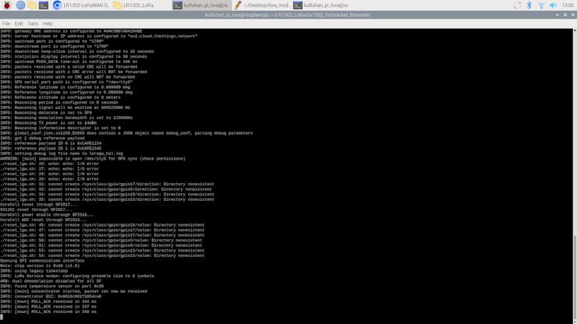This screenshot has width=577, height=324.
Task: Switch to LR1302 LoRaWAN Chromium window
Action: pyautogui.click(x=81, y=5)
